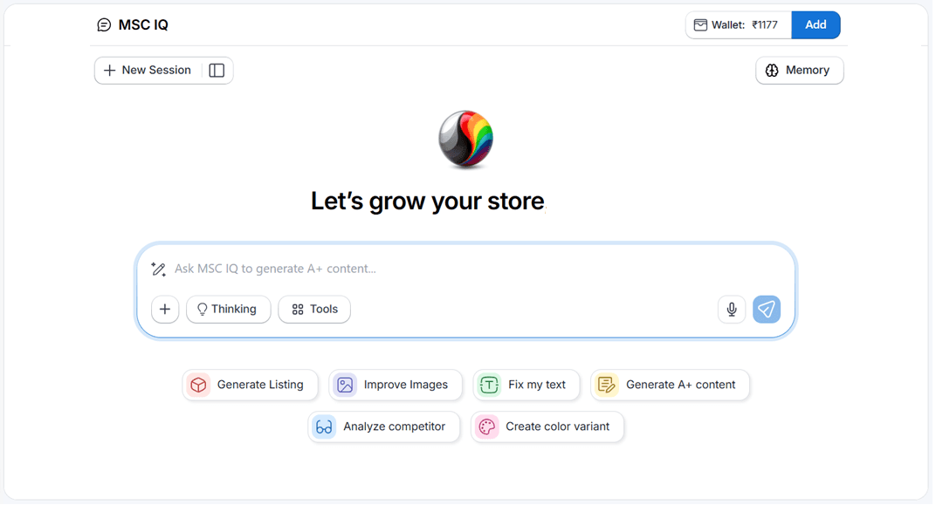Pick the Analyze competitor suggestion
The width and height of the screenshot is (936, 505).
click(x=384, y=427)
